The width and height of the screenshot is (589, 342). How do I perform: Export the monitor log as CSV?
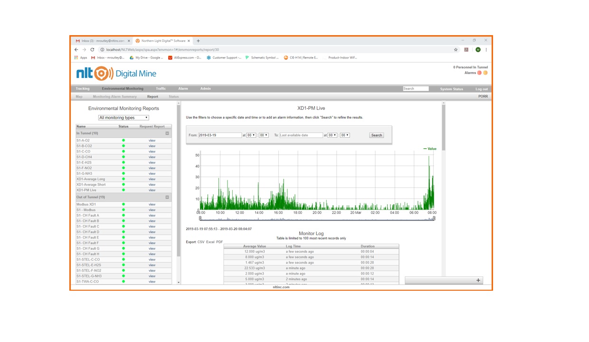coord(200,242)
